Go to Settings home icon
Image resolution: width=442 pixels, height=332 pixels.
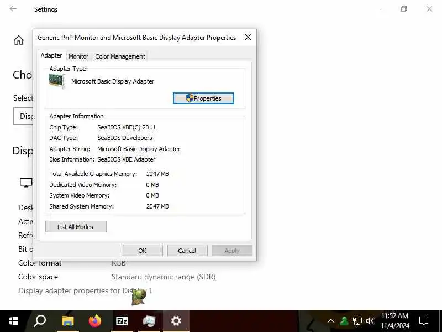tap(19, 40)
